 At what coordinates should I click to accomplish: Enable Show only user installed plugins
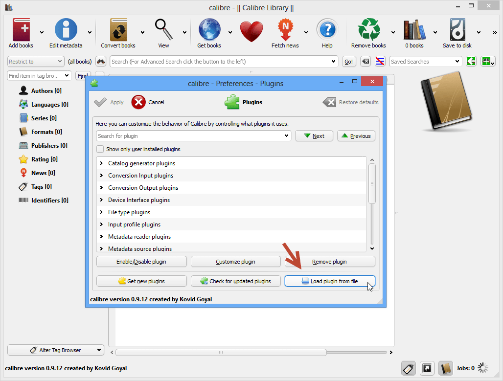point(100,148)
